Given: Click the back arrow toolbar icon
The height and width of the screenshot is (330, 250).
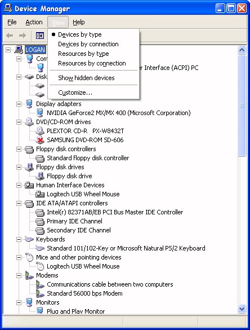Looking at the screenshot, I should pos(10,36).
